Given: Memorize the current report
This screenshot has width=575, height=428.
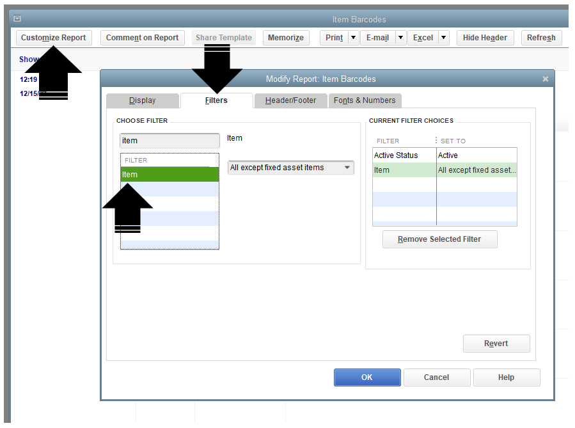Looking at the screenshot, I should [x=286, y=38].
